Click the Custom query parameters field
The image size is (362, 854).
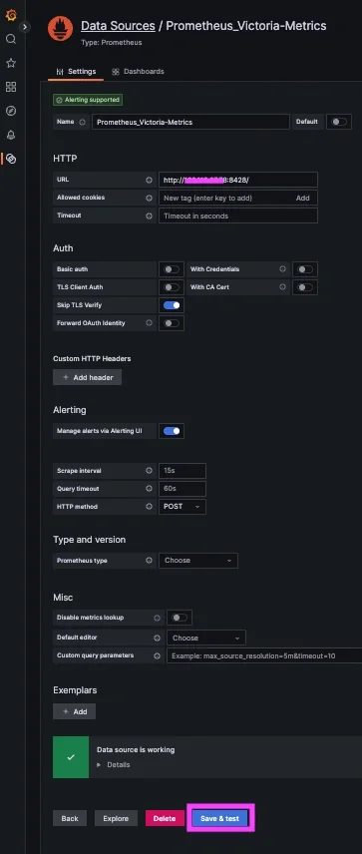point(264,655)
